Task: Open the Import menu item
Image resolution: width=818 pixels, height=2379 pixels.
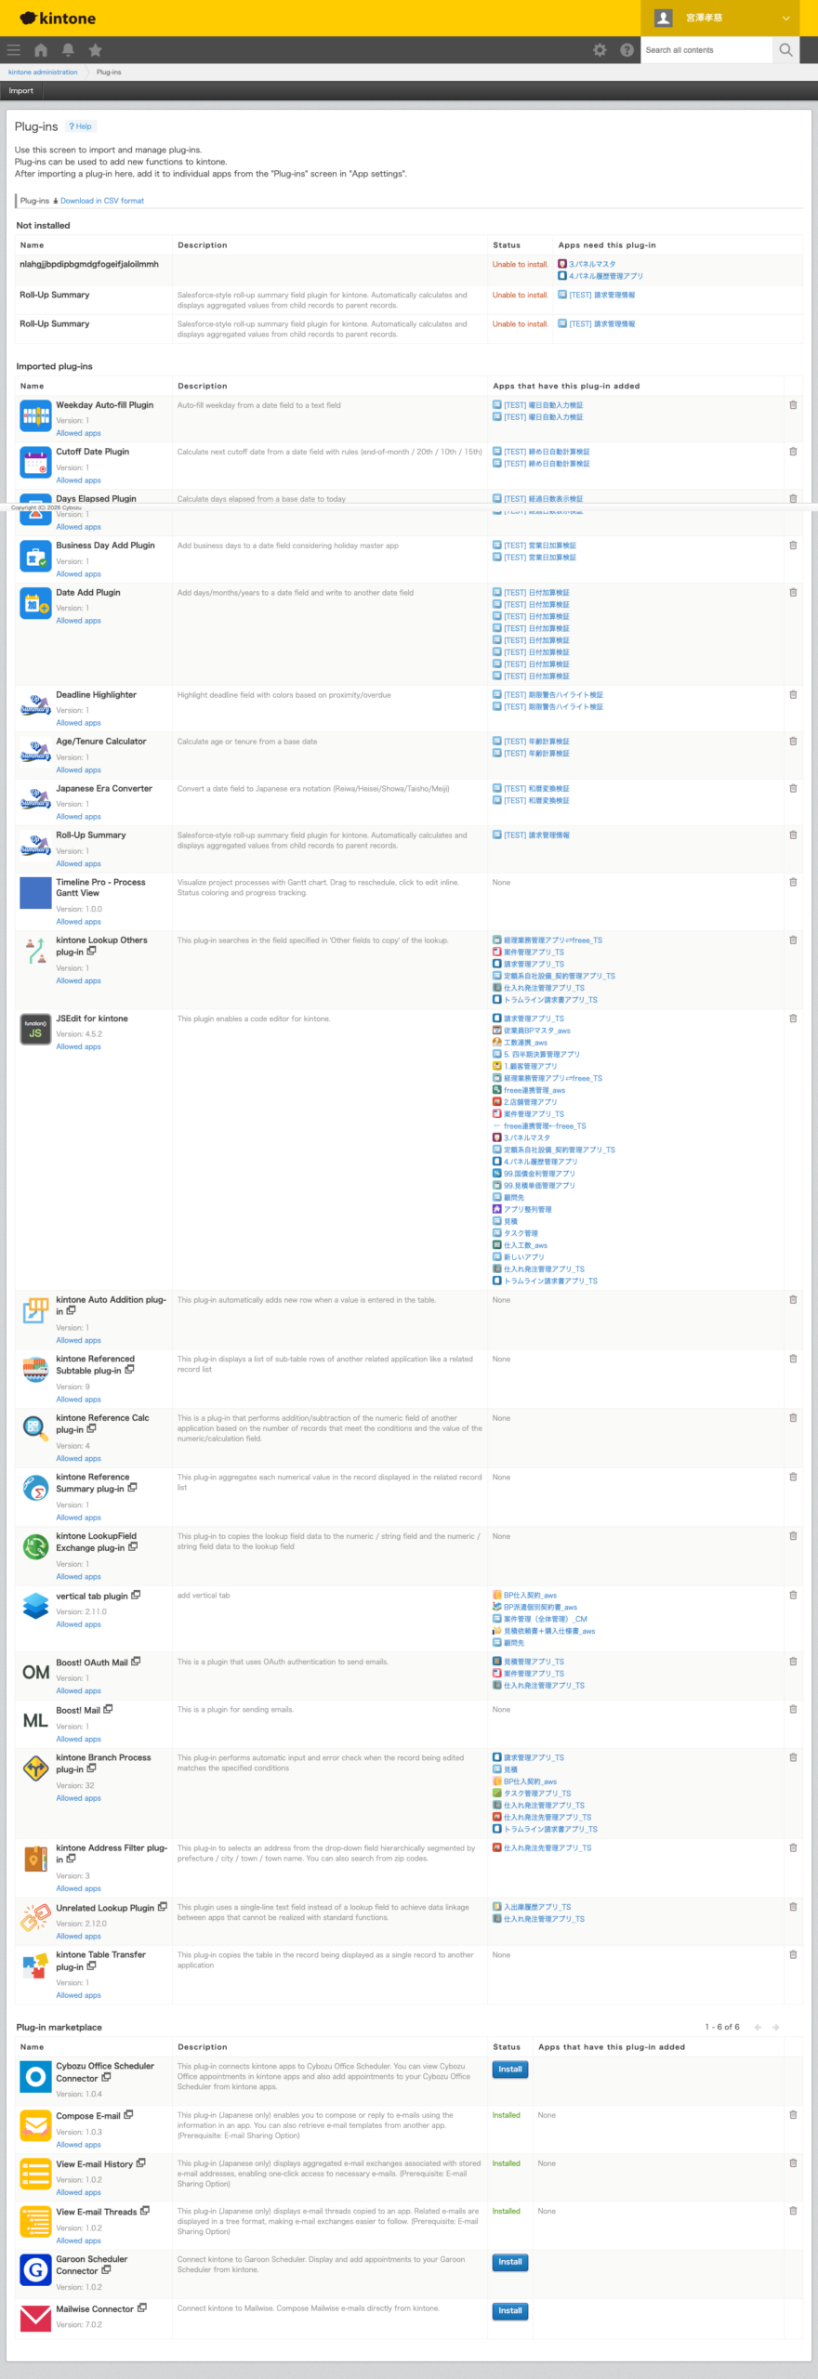Action: [21, 91]
